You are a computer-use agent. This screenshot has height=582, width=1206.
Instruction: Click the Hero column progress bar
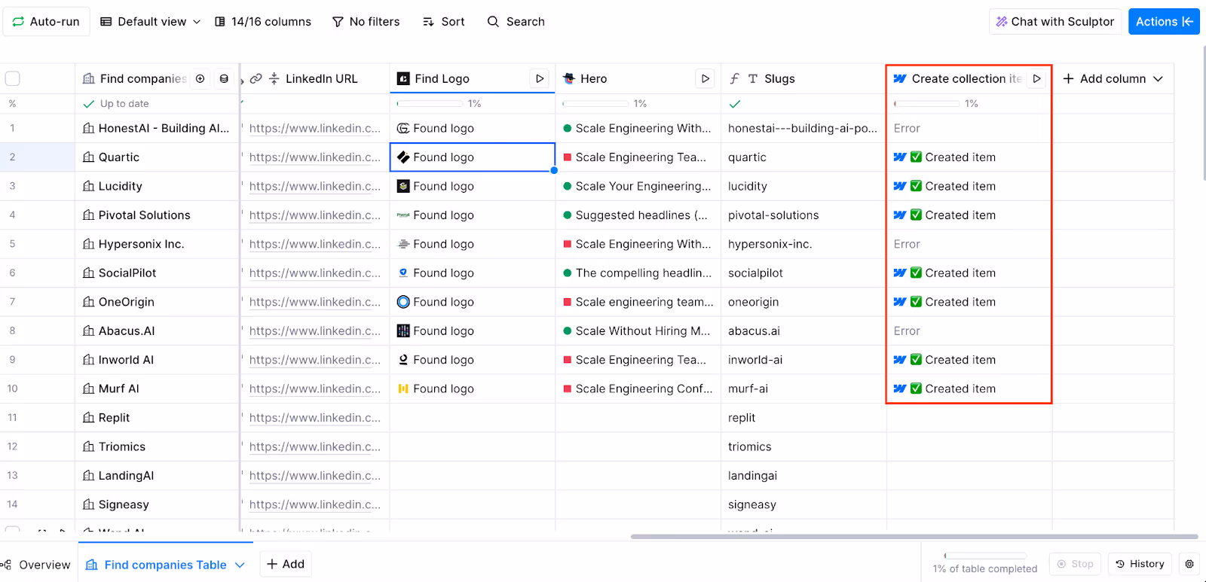pyautogui.click(x=596, y=103)
